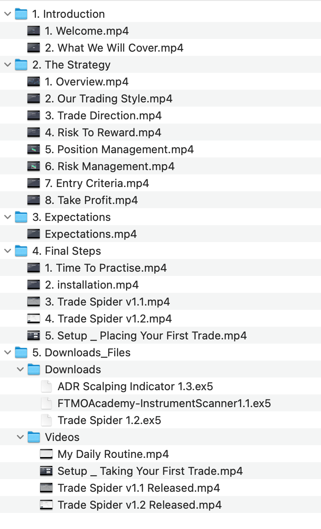Select Trade Spider v1.2 Released.mp4 file
The image size is (321, 529).
click(139, 505)
